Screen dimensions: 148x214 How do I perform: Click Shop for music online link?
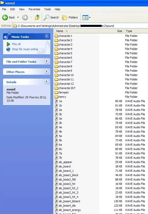tap(25, 49)
